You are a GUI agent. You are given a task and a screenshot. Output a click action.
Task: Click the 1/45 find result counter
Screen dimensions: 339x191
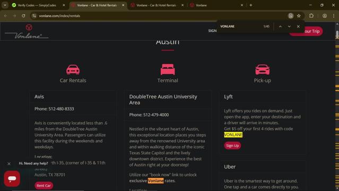tap(266, 26)
